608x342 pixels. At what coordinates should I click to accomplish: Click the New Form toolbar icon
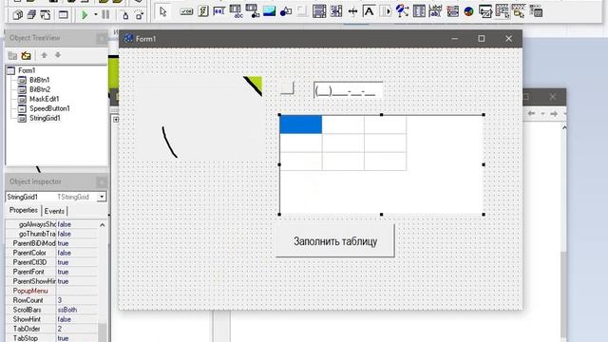64,15
